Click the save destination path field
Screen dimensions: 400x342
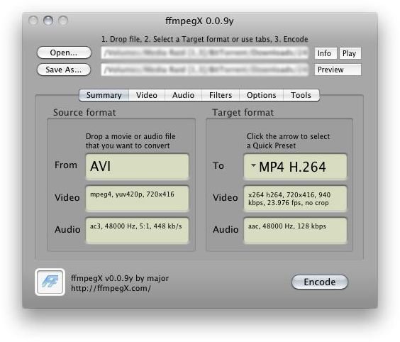[204, 70]
